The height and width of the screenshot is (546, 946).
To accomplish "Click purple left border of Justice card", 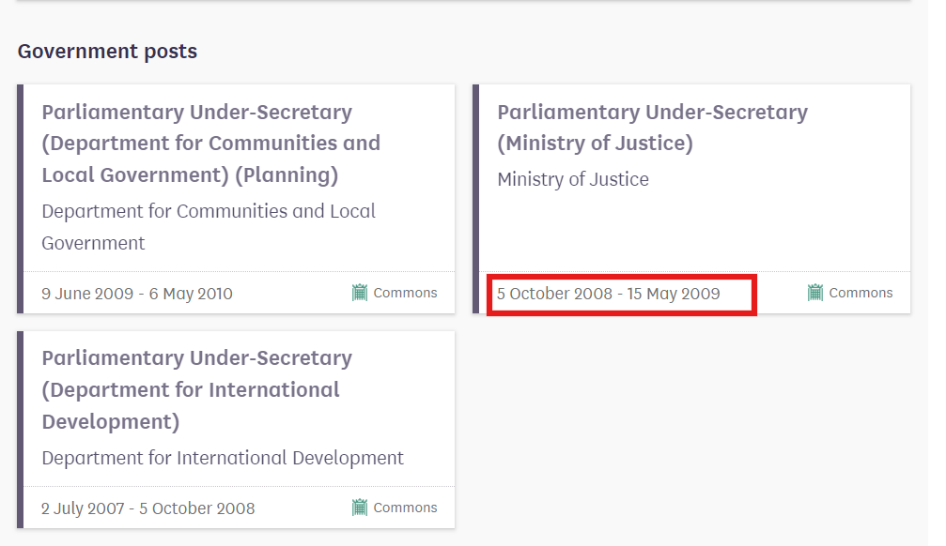I will (475, 199).
